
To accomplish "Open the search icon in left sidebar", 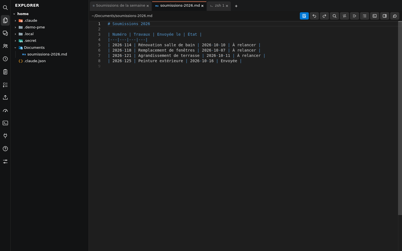I will click(x=5, y=8).
